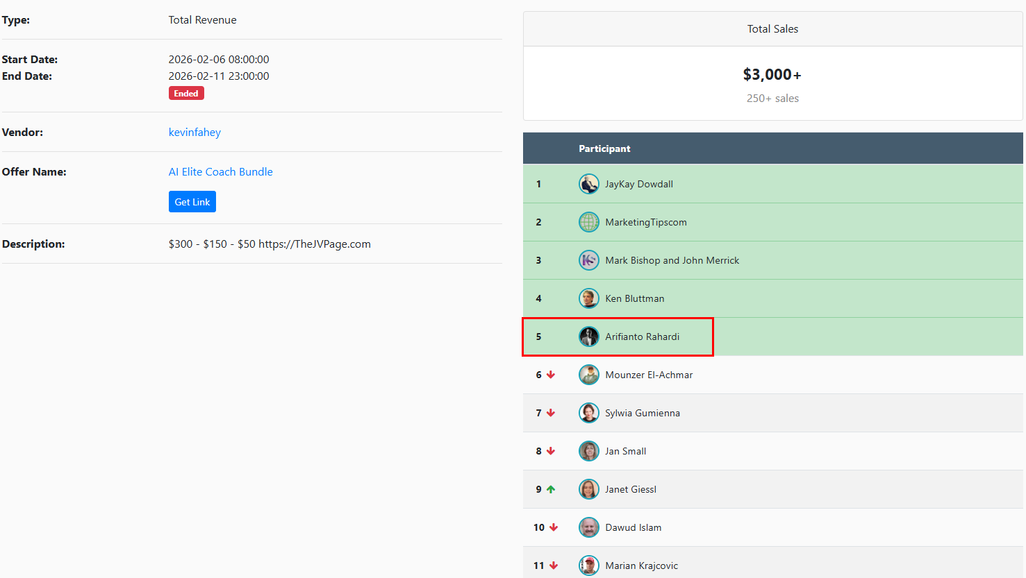1026x578 pixels.
Task: Click Sylwia Gumienna's profile avatar
Action: tap(588, 413)
